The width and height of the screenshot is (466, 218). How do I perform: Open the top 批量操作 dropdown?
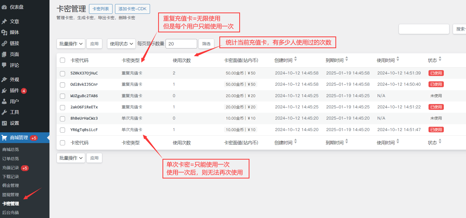click(71, 44)
